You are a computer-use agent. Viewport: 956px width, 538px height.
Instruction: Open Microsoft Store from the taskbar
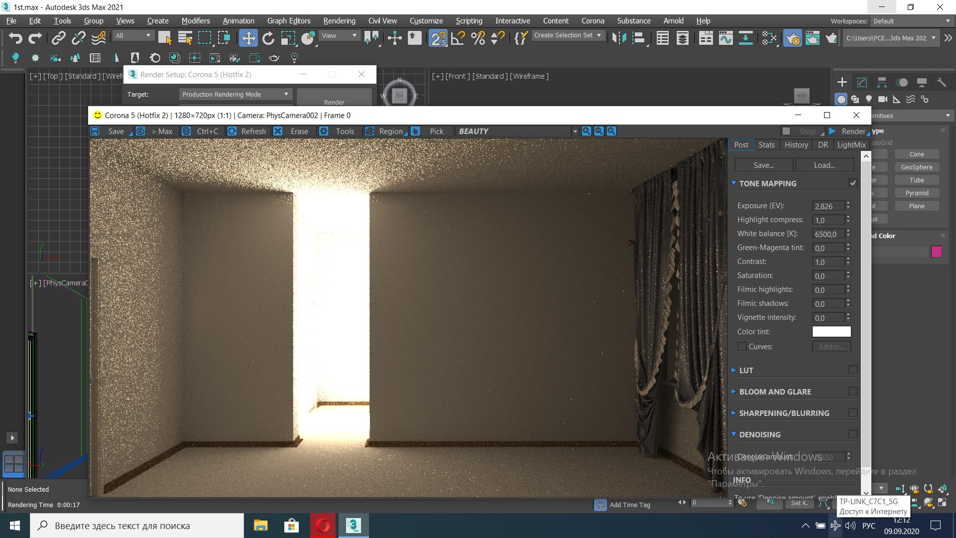tap(291, 526)
